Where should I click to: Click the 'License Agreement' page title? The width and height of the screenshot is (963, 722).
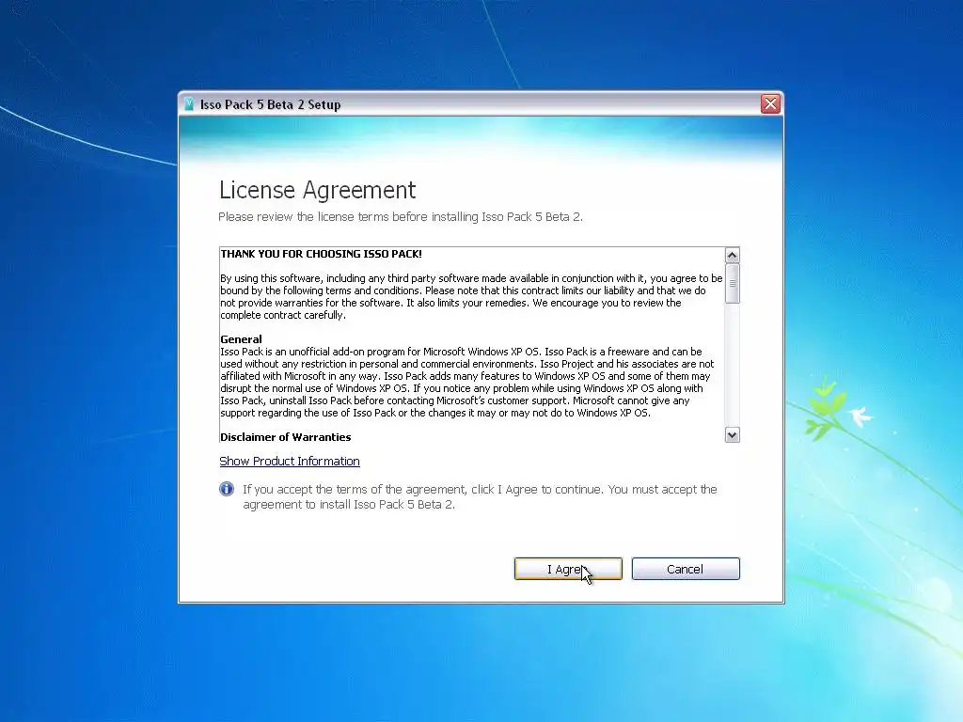pos(318,190)
